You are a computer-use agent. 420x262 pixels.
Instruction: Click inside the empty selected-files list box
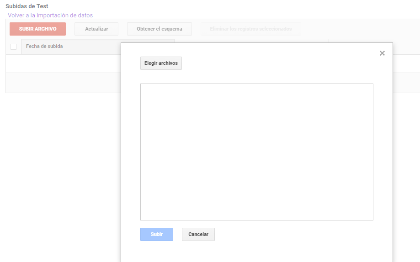256,152
